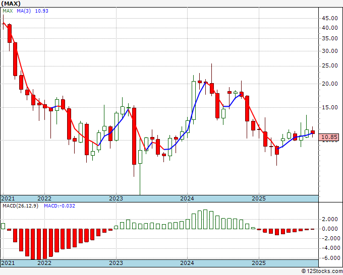Click 2024 on the MACD timeline
343x275 pixels.
[187, 263]
